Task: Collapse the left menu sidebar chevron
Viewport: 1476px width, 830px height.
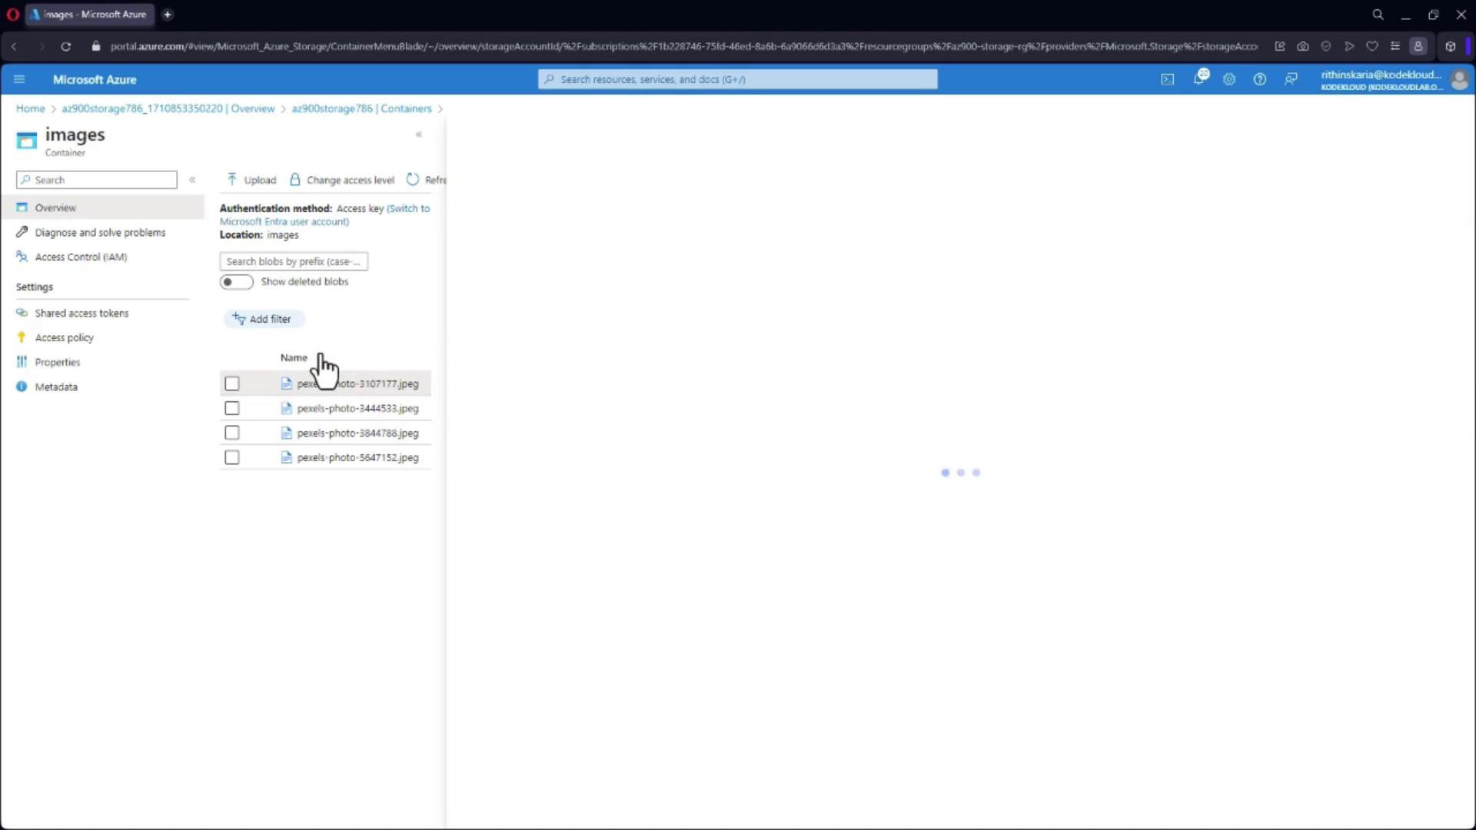Action: (x=192, y=180)
